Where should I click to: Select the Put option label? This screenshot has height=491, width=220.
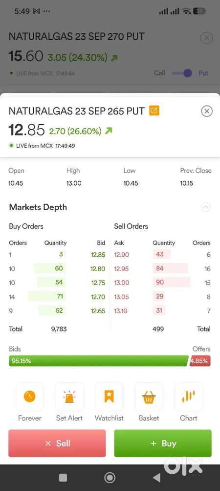203,73
